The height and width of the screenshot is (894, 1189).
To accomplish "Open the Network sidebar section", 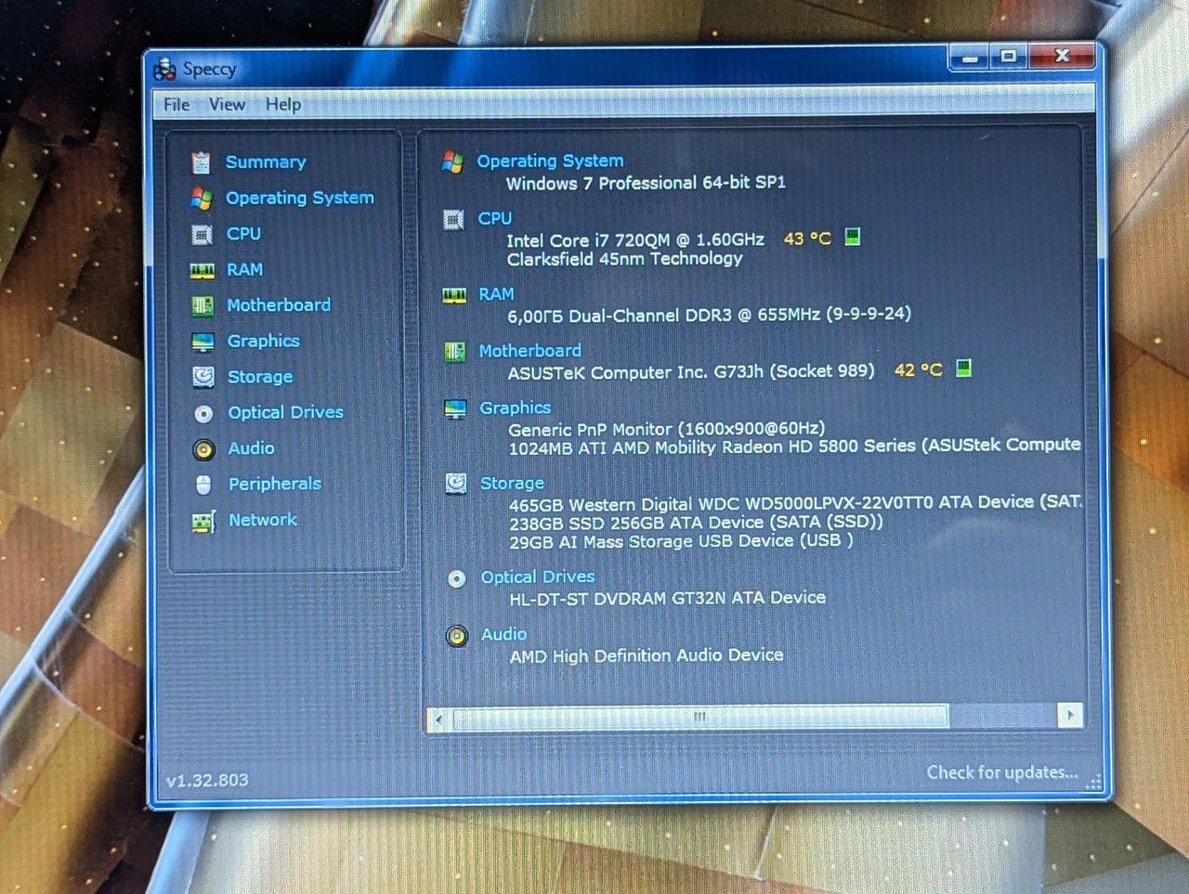I will 263,520.
